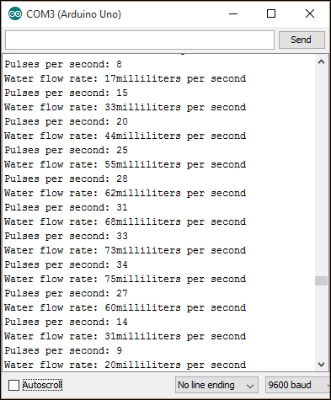Minimize the COM3 serial monitor window
Screen dimensions: 331x400
pos(233,13)
